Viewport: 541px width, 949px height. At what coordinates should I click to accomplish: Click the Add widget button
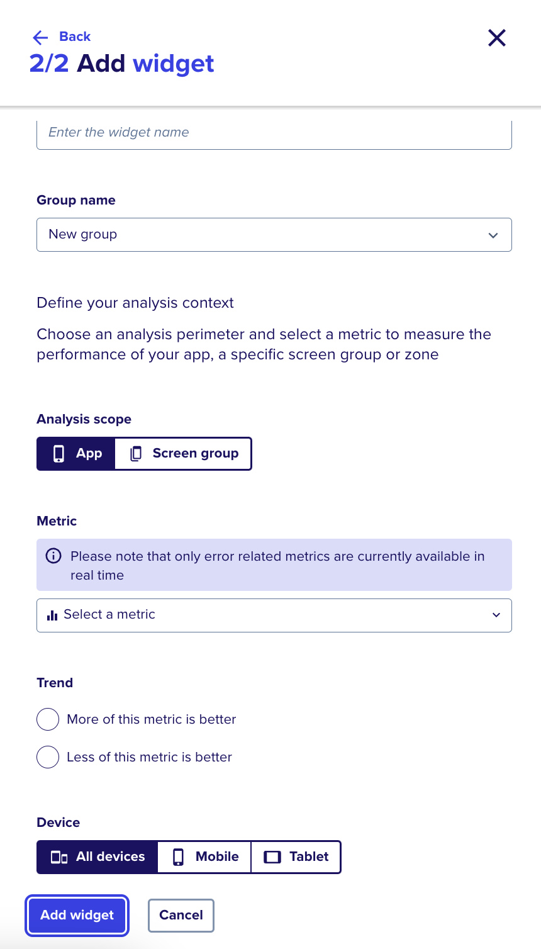[77, 915]
